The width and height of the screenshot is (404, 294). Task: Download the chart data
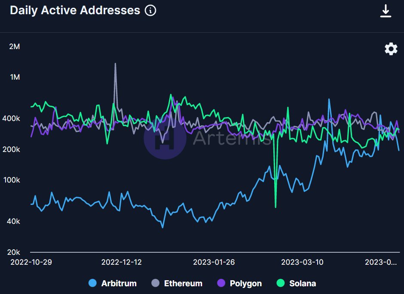coord(386,11)
